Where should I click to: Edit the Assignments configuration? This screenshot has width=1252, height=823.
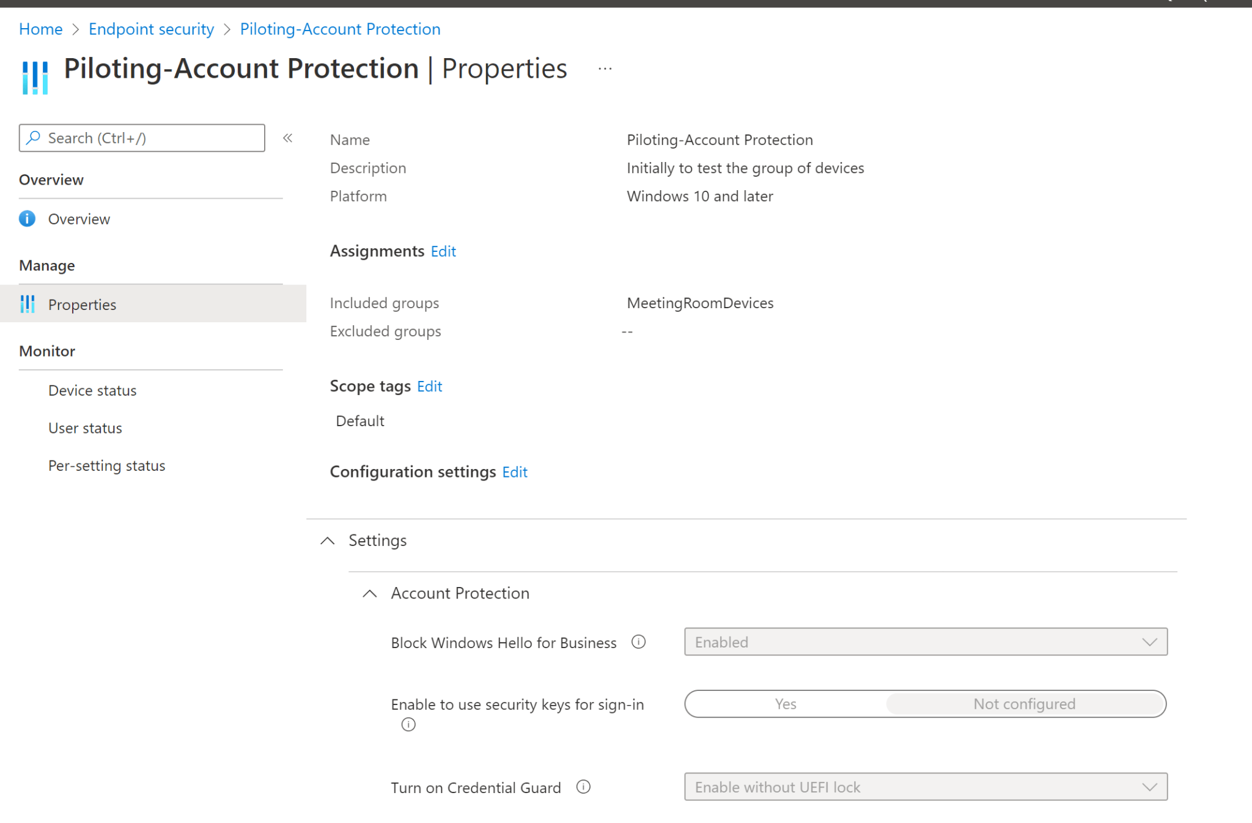click(x=443, y=251)
